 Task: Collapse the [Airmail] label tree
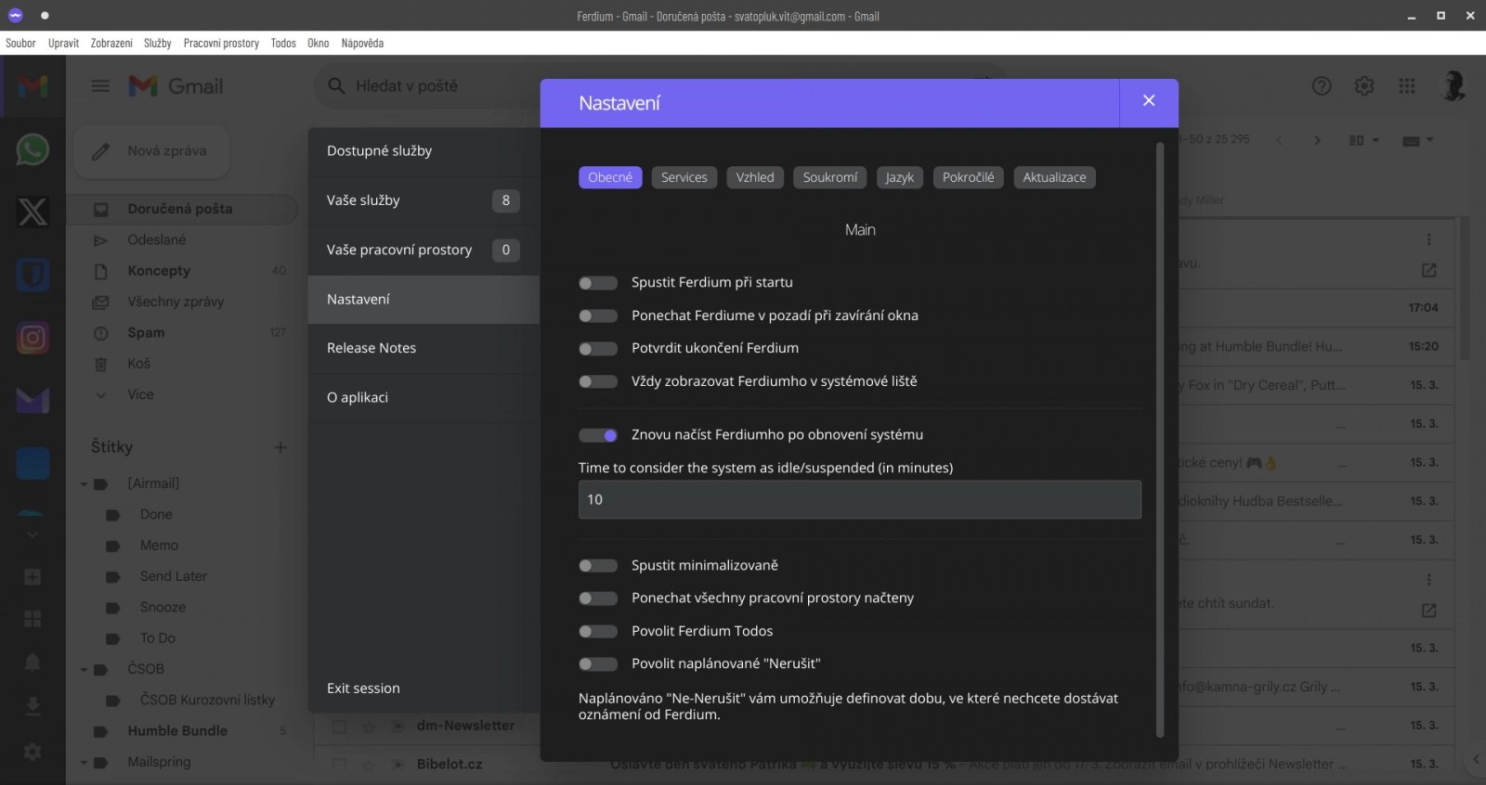point(84,484)
